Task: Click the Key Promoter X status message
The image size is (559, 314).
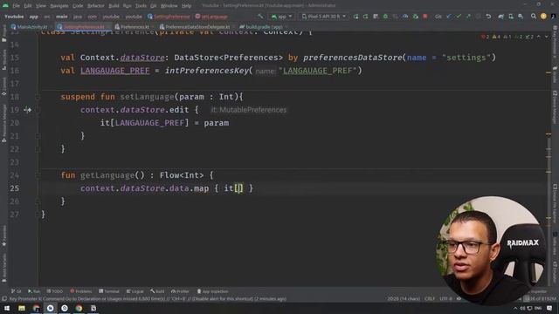Action: tap(148, 299)
